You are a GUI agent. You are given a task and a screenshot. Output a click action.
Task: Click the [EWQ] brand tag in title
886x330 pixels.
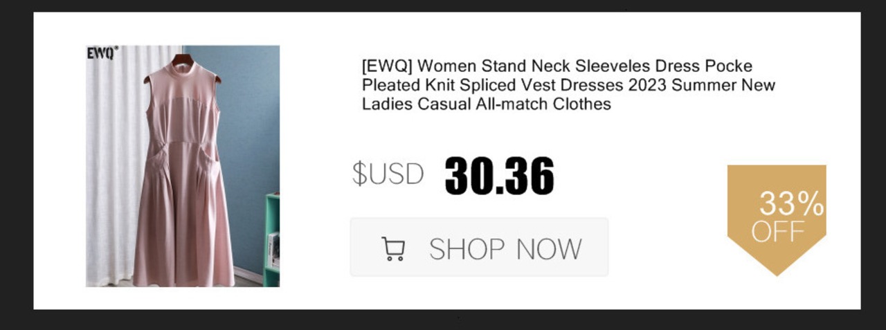(x=386, y=66)
